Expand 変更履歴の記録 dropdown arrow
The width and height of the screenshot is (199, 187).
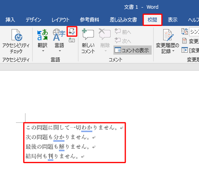(173, 51)
